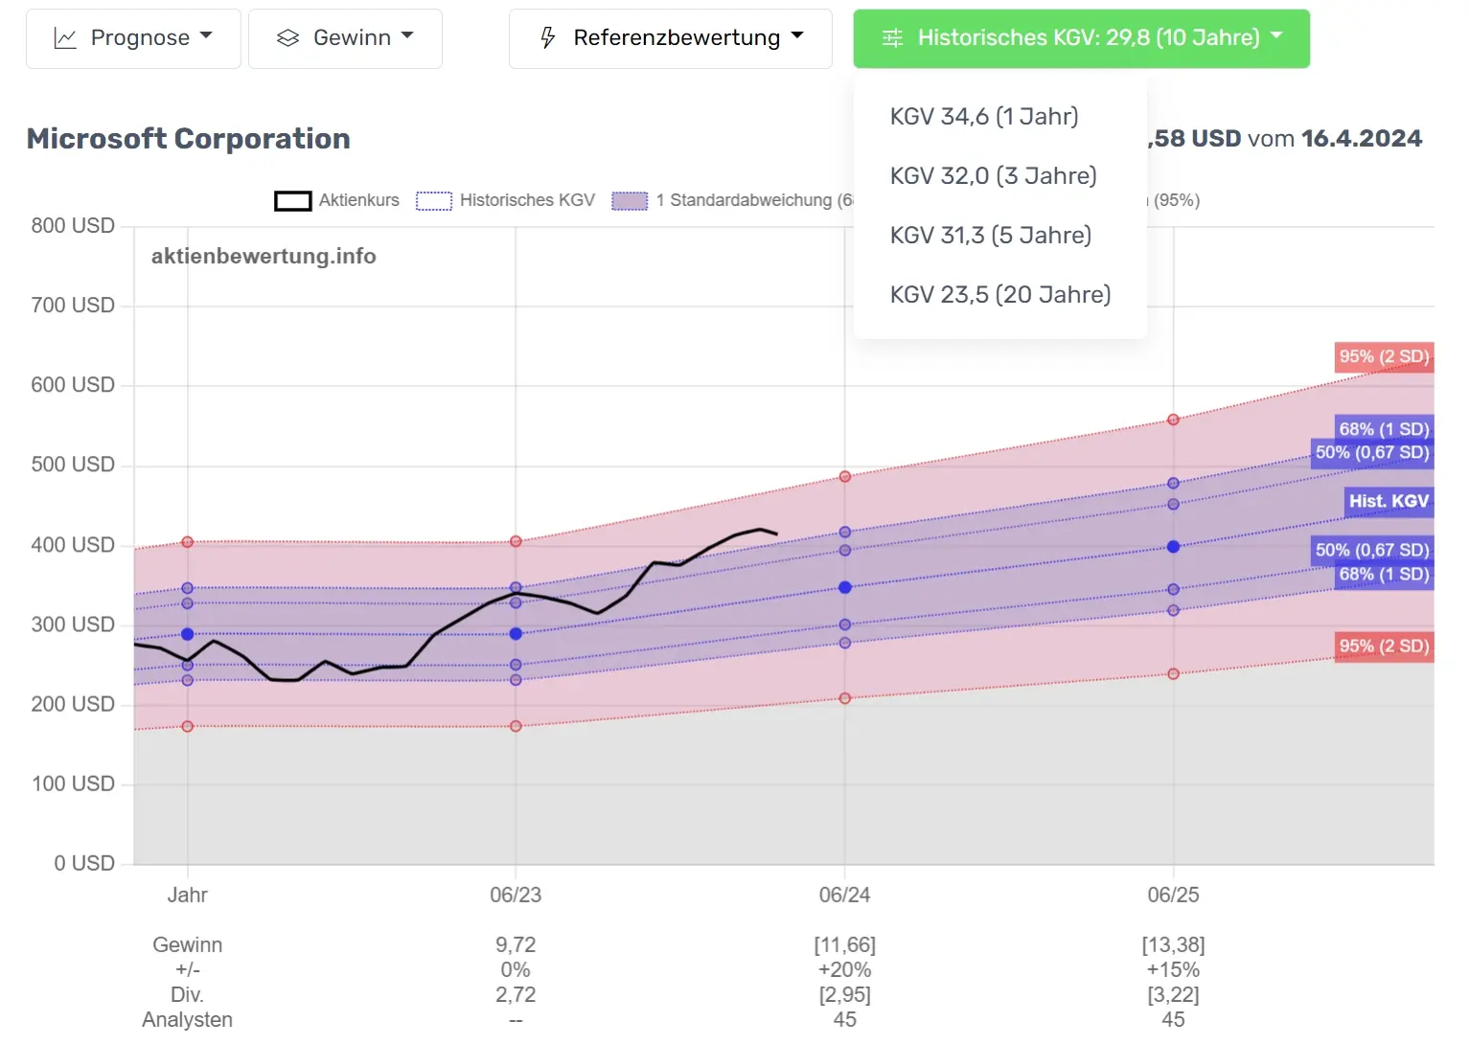Click the layers icon in Gewinn
Viewport: 1469px width, 1045px height.
coord(287,38)
